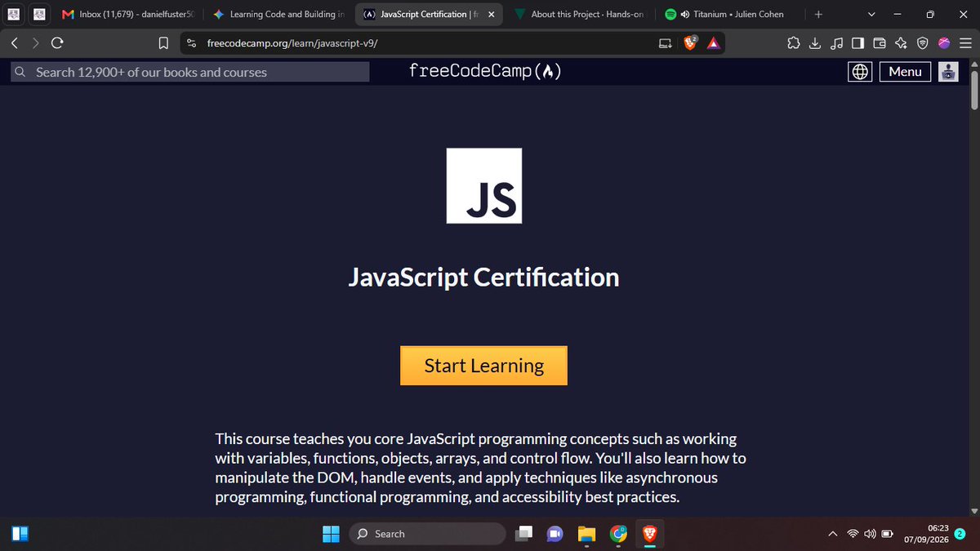Viewport: 980px width, 551px height.
Task: Switch to the Gmail Inbox tab
Action: 128,14
